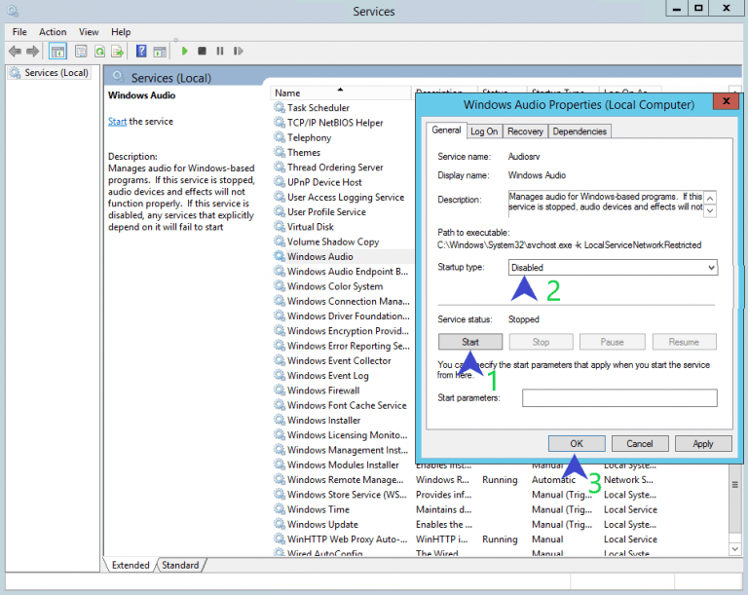Click the gear icon next to Task Scheduler
748x595 pixels.
280,107
